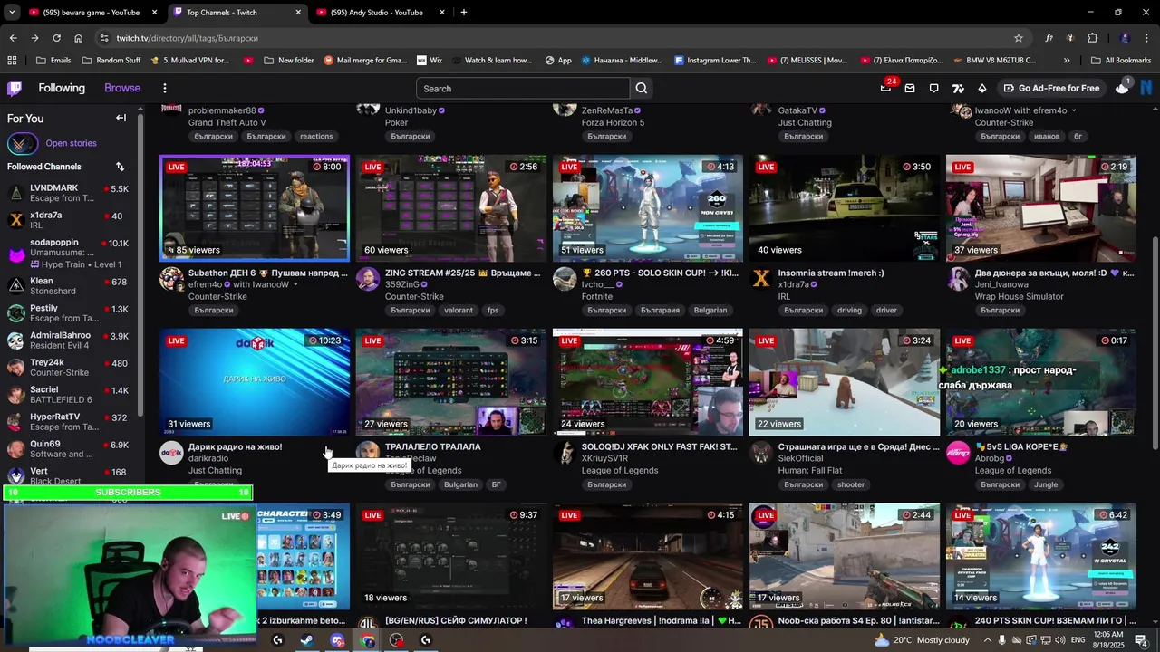This screenshot has width=1160, height=652.
Task: Go to the Following tab
Action: click(x=62, y=88)
